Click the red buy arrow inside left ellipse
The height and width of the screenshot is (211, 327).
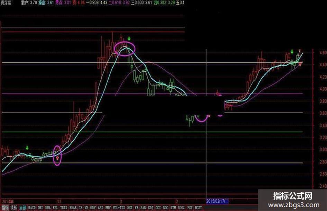pos(57,158)
